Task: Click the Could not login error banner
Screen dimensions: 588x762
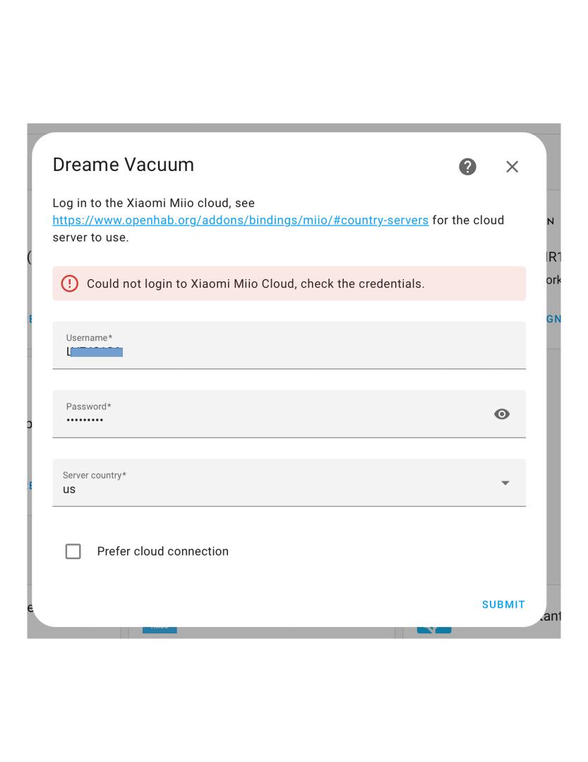Action: pyautogui.click(x=289, y=283)
